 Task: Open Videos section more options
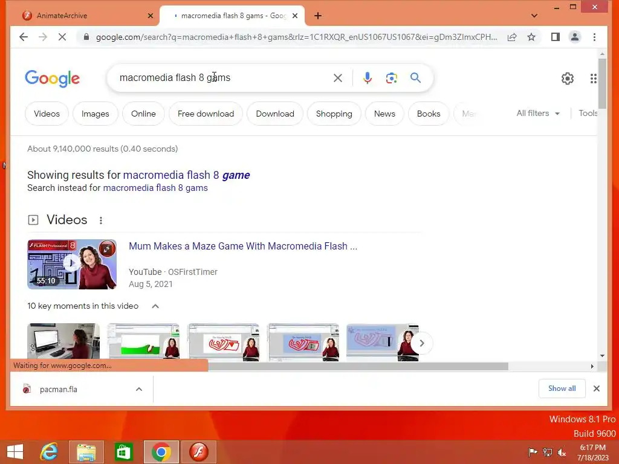coord(101,220)
